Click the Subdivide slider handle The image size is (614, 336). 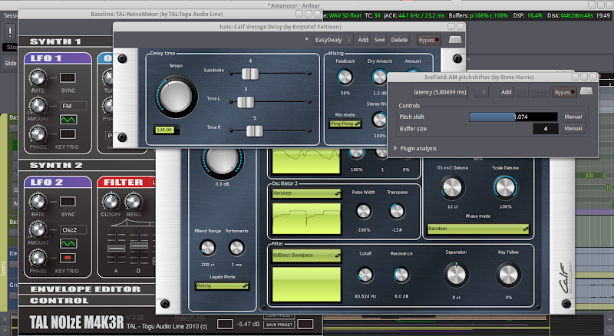click(250, 74)
